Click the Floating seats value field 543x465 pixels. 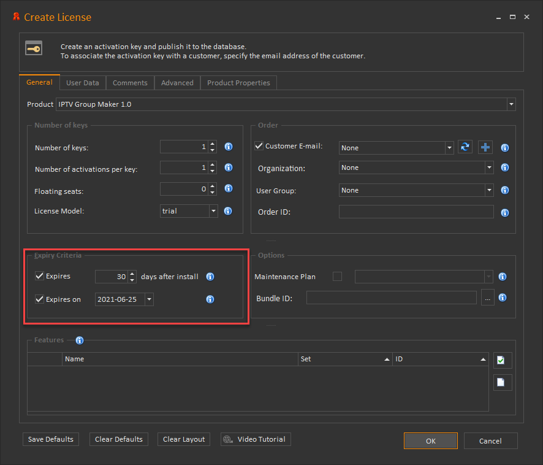[184, 188]
